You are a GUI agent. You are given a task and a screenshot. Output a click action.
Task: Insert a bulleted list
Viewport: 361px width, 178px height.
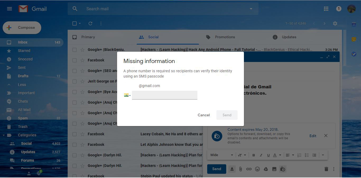click(x=307, y=155)
